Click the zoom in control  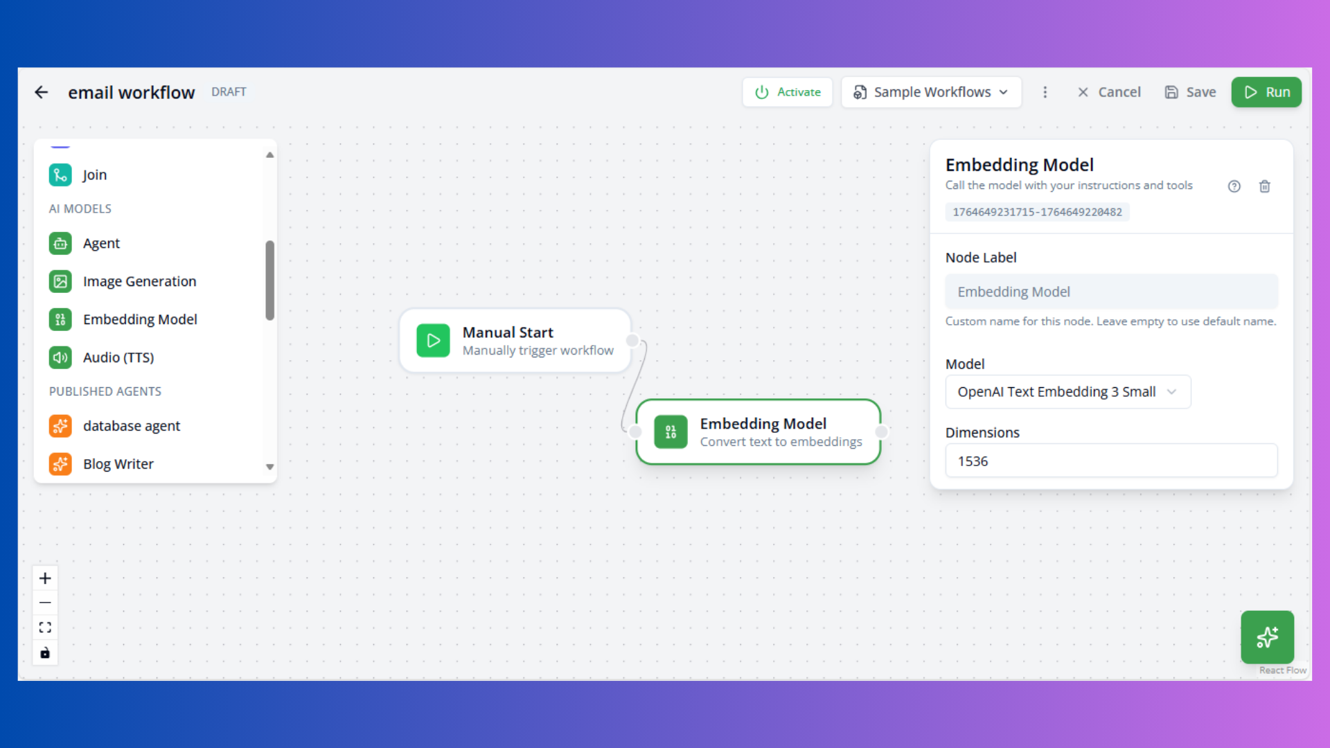click(x=45, y=578)
